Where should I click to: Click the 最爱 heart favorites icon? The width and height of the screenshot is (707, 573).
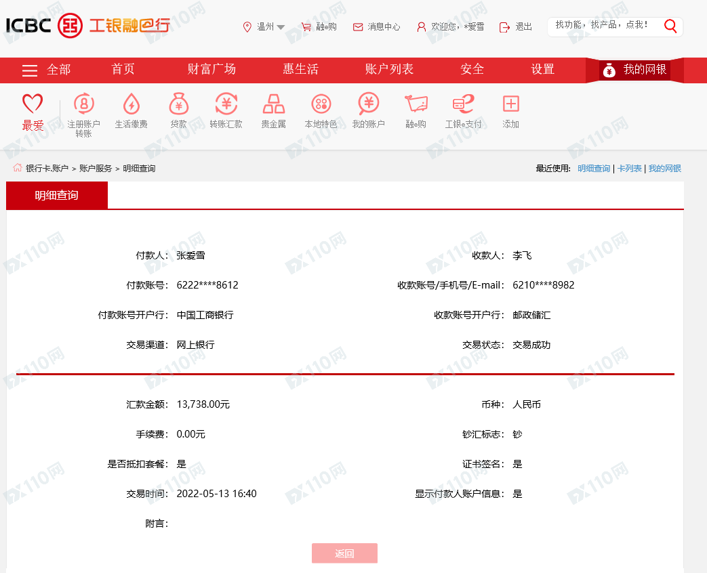tap(33, 104)
